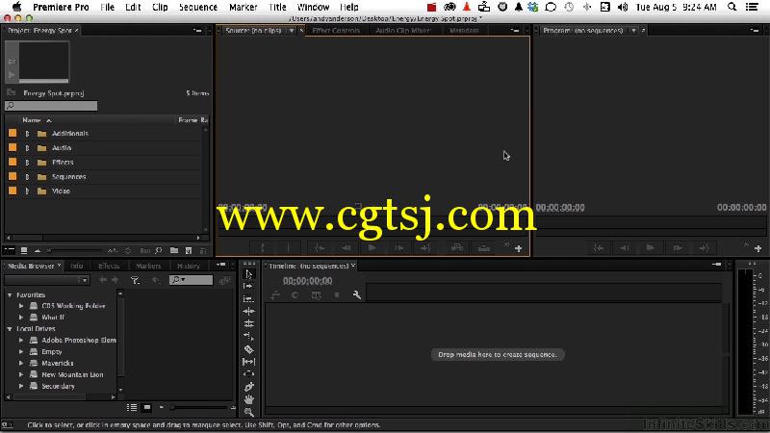This screenshot has width=770, height=433.
Task: Click Media Browser file types filter icon
Action: (x=135, y=280)
